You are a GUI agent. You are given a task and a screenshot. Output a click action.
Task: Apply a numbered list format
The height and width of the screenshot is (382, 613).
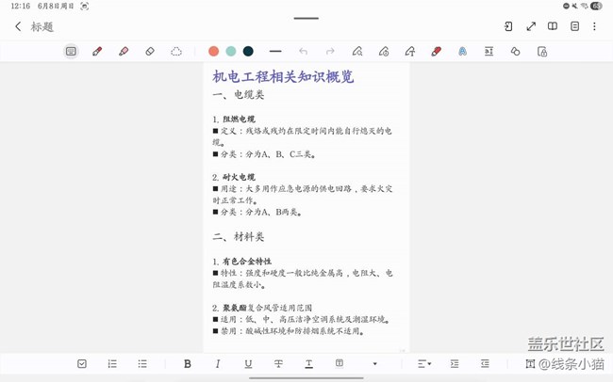tap(112, 363)
